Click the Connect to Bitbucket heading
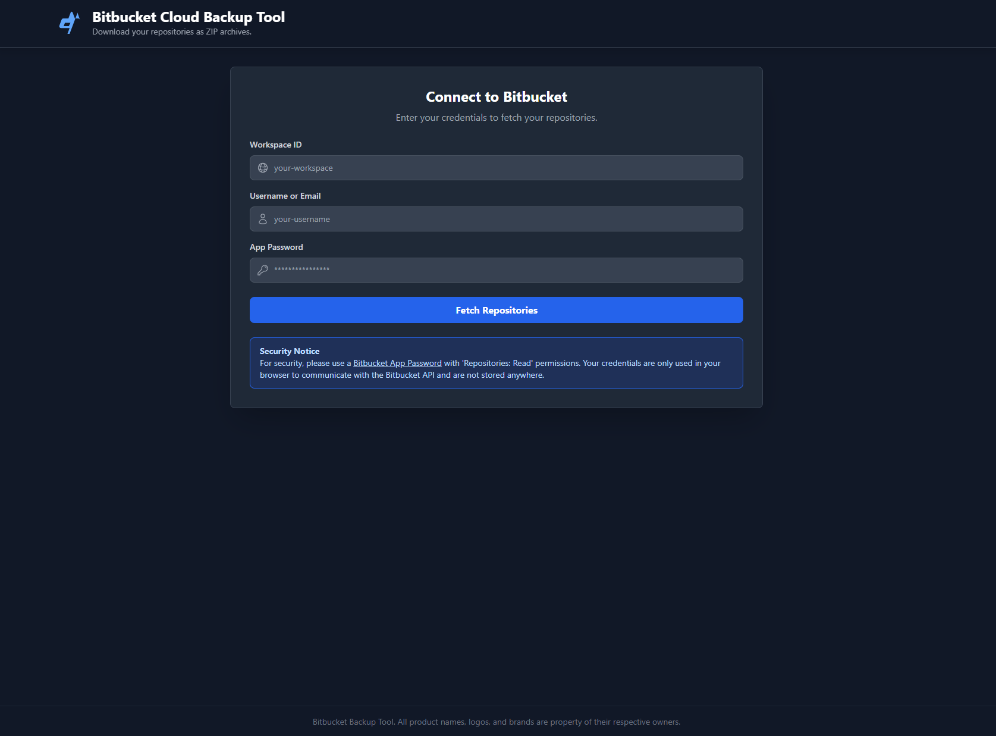This screenshot has width=996, height=736. tap(497, 97)
